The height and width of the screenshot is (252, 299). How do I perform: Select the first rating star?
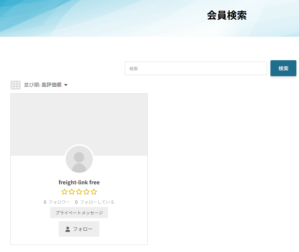[65, 192]
